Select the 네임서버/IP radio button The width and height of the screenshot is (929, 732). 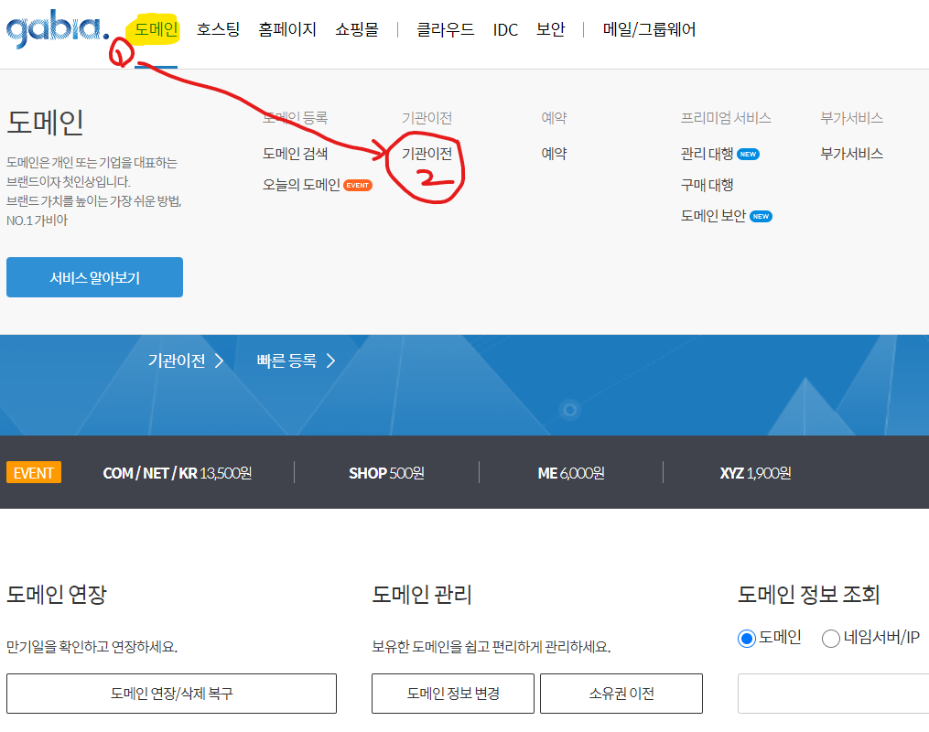pos(831,639)
